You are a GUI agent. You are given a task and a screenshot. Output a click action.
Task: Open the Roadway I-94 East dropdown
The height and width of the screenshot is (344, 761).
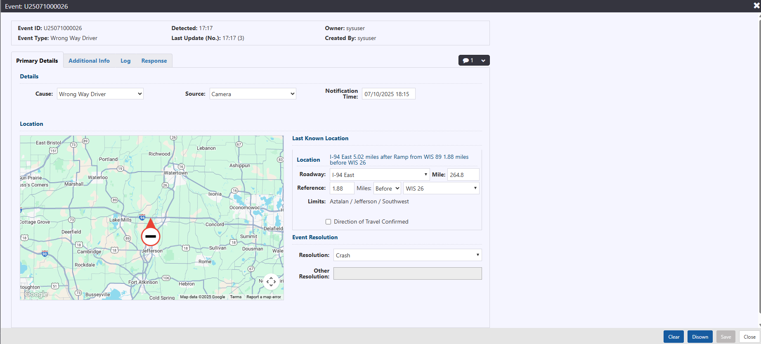379,175
